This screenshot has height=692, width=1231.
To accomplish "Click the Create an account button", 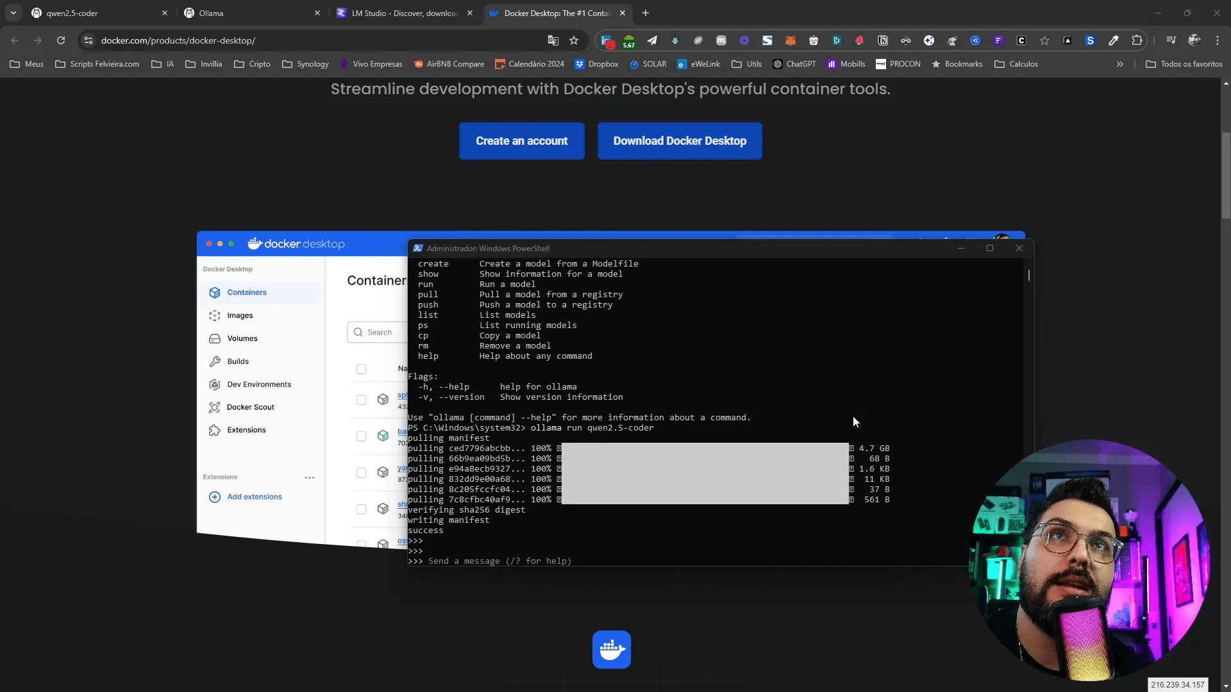I will [522, 141].
